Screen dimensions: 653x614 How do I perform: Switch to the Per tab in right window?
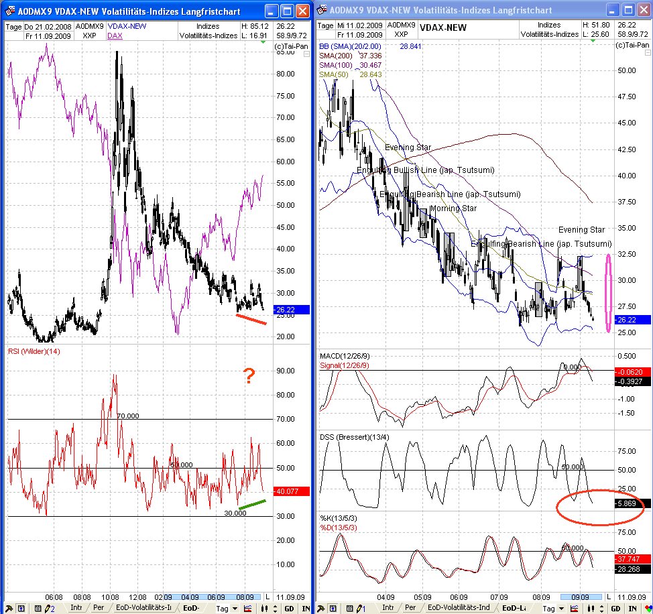point(410,608)
